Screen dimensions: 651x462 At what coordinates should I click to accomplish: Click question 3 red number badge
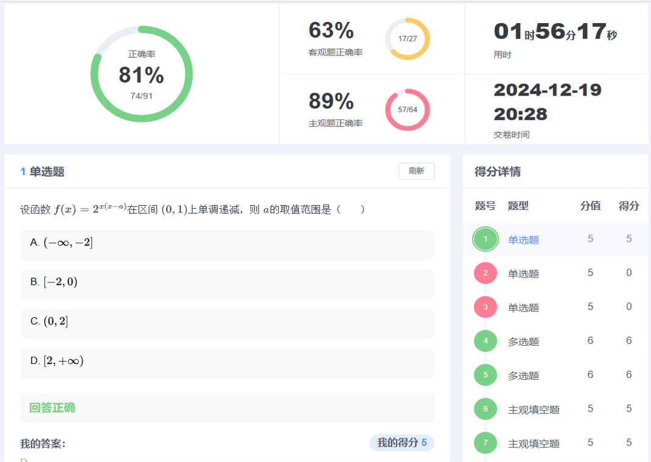click(x=485, y=307)
